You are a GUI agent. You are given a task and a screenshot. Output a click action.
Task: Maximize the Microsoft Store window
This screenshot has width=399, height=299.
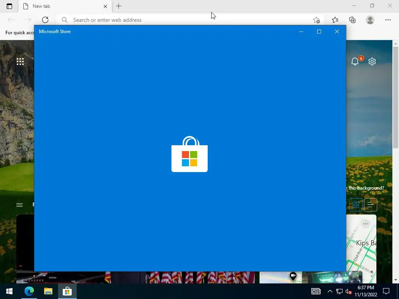(319, 32)
